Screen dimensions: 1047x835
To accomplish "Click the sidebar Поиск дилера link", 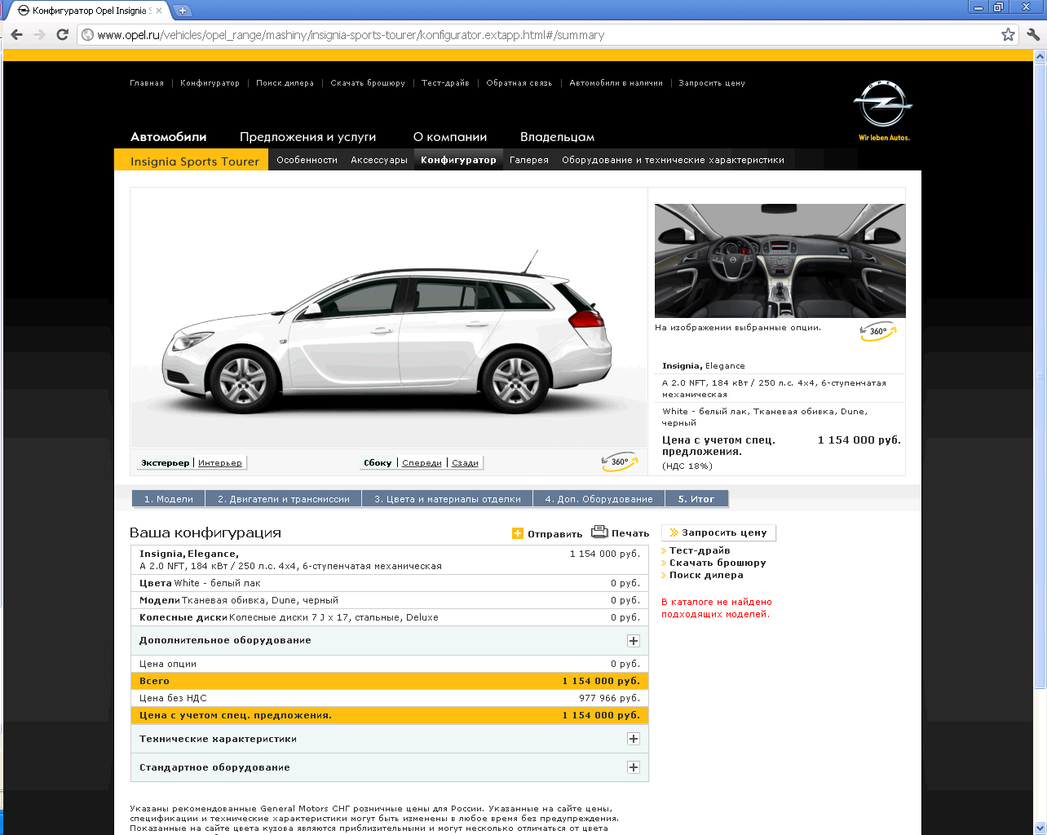I will pos(706,575).
